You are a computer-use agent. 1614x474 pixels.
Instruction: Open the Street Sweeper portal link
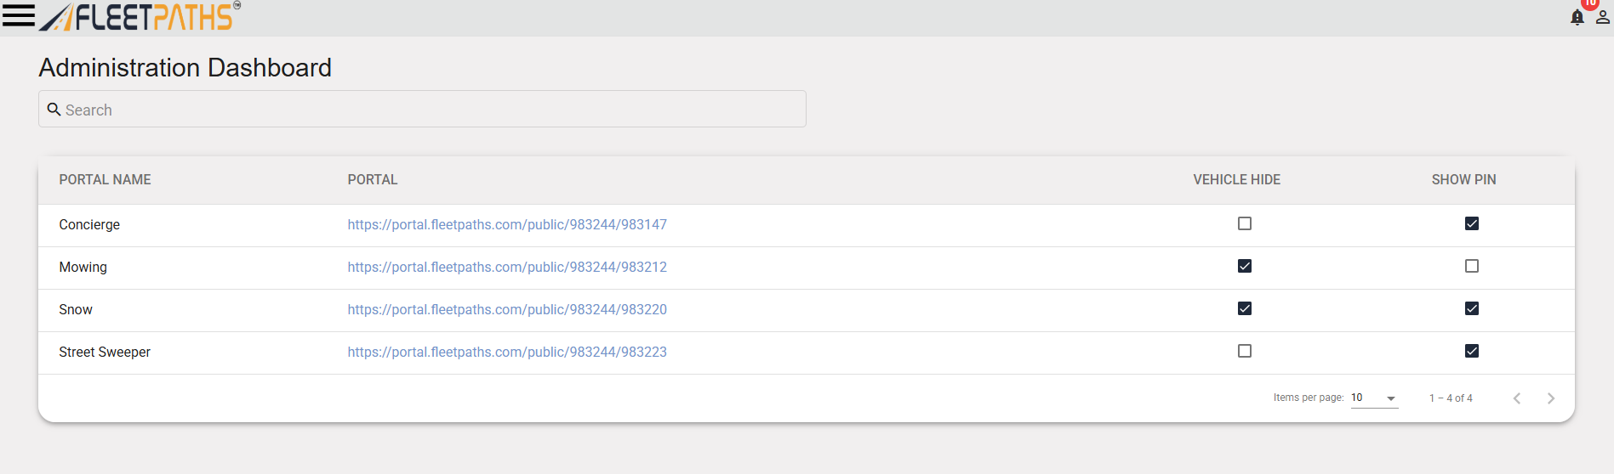coord(506,353)
